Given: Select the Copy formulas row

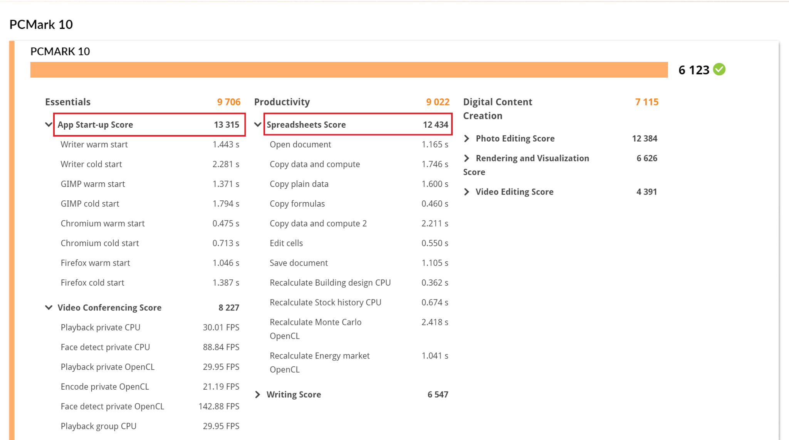Looking at the screenshot, I should [x=359, y=204].
